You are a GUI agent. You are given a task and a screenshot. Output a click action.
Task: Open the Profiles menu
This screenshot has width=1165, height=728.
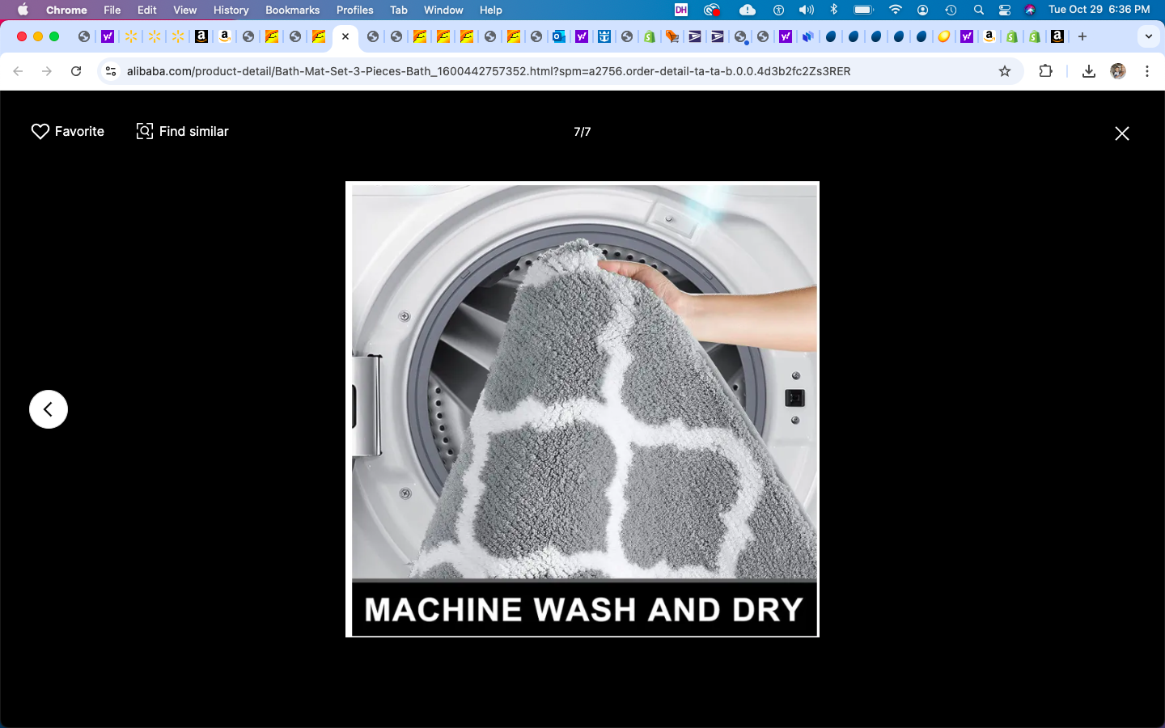[x=355, y=10]
